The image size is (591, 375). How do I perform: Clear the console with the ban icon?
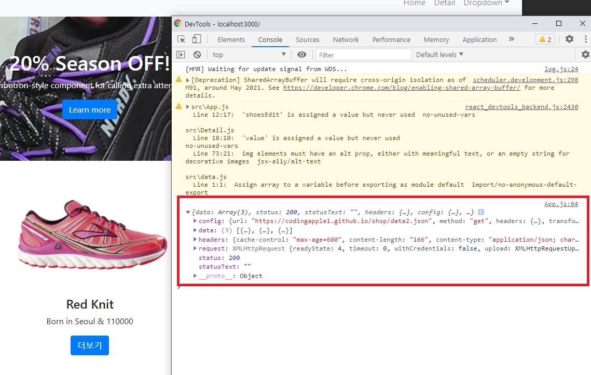[197, 54]
